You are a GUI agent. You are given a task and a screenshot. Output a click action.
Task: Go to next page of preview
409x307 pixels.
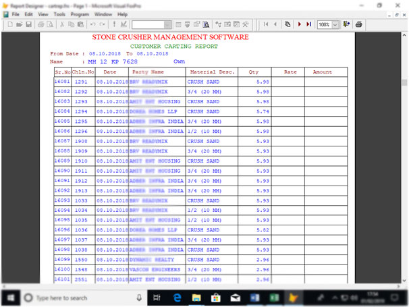(300, 24)
